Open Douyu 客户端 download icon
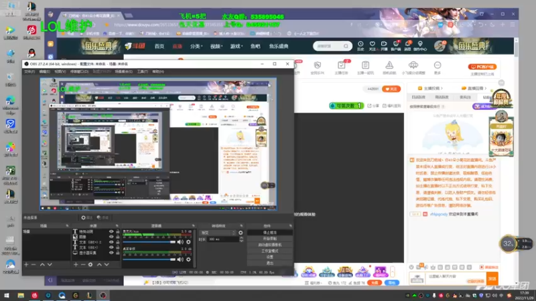The width and height of the screenshot is (536, 301). [x=396, y=45]
